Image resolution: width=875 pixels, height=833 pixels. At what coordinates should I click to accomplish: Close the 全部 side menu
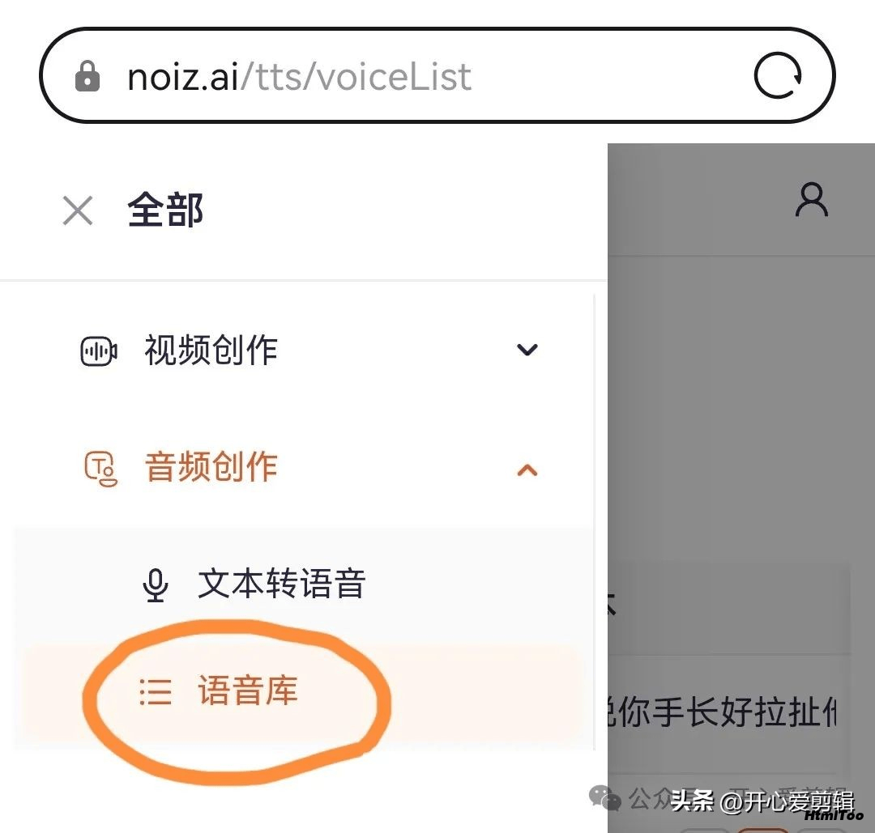[x=78, y=210]
